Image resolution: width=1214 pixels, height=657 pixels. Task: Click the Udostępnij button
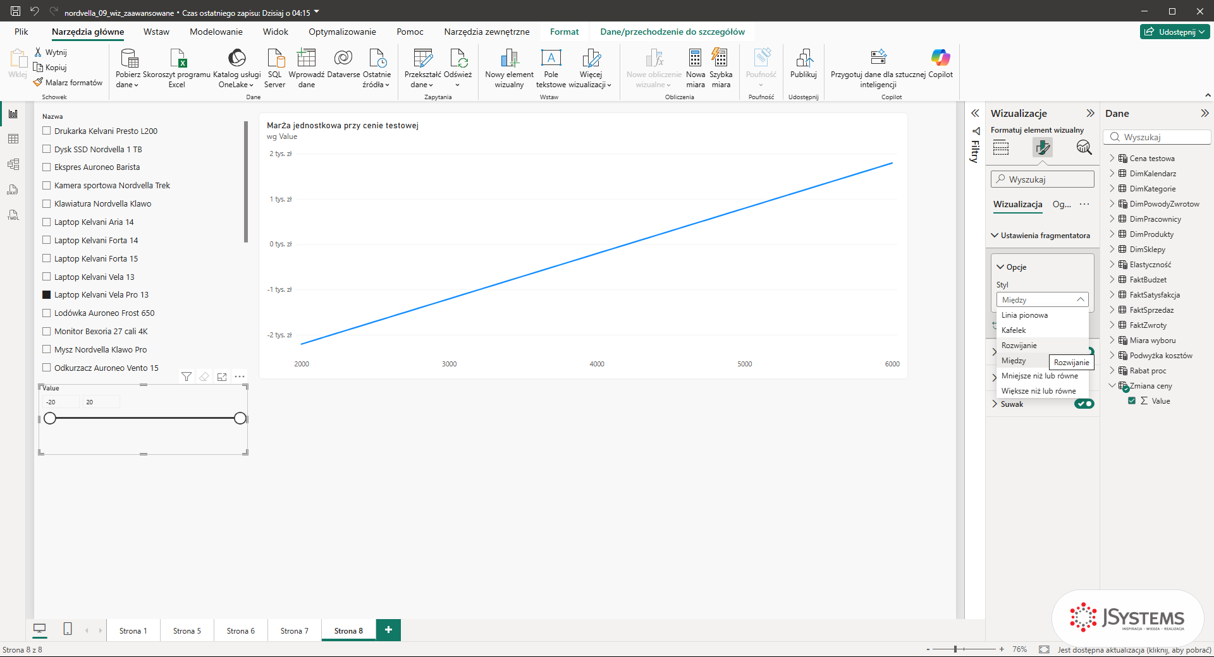point(1175,32)
